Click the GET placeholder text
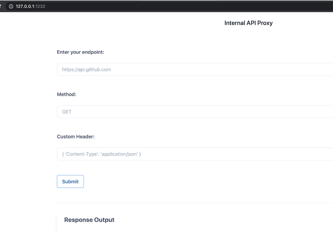333x231 pixels. tap(67, 112)
